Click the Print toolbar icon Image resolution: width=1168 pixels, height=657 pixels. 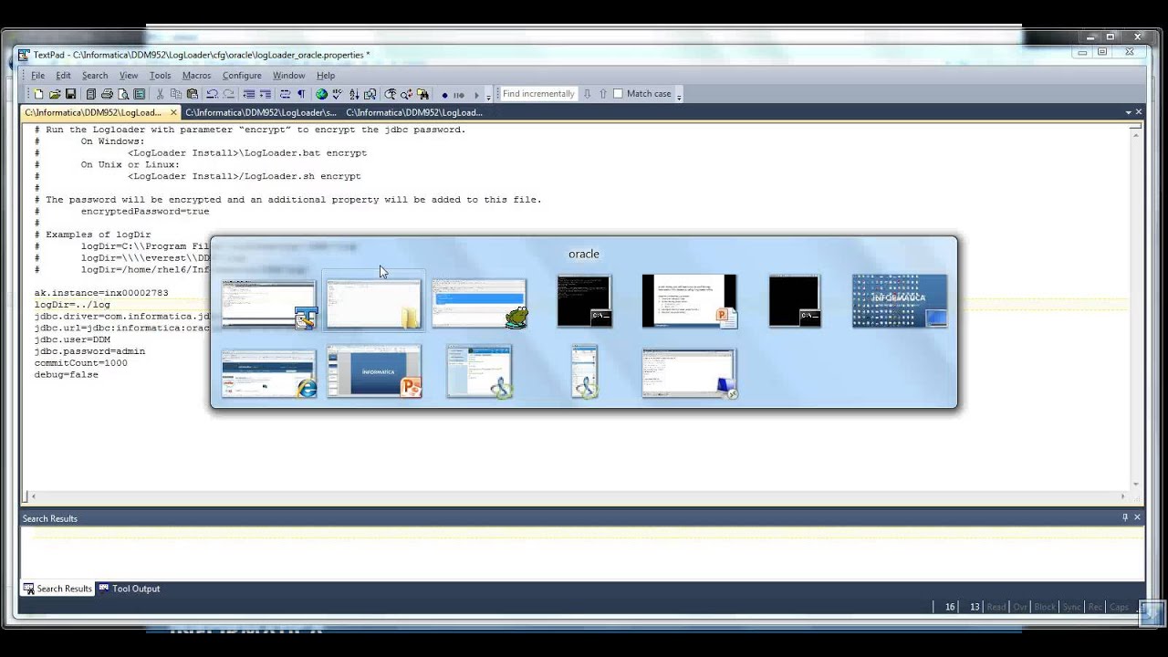(107, 94)
